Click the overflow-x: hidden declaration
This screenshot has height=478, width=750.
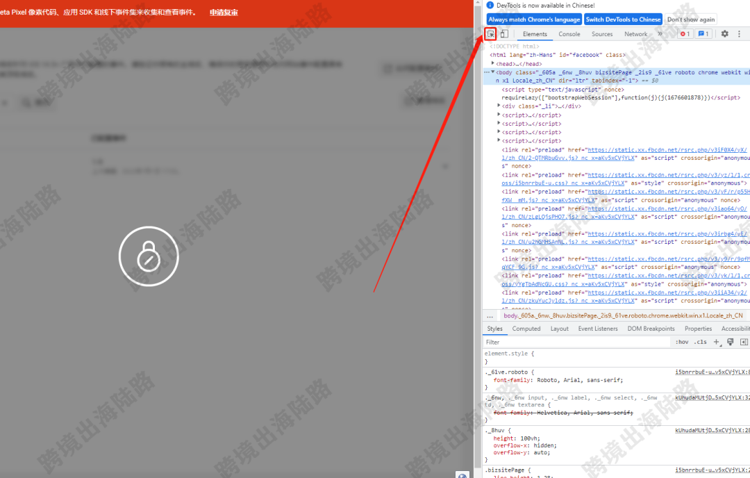click(x=525, y=445)
